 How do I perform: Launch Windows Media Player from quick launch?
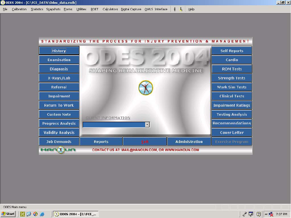click(35, 214)
